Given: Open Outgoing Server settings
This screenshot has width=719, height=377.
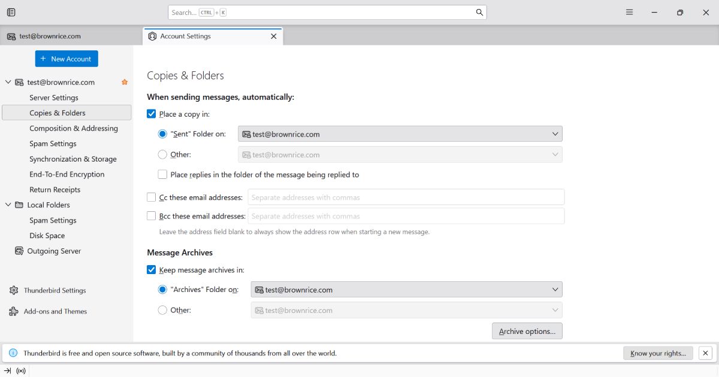Looking at the screenshot, I should 54,251.
